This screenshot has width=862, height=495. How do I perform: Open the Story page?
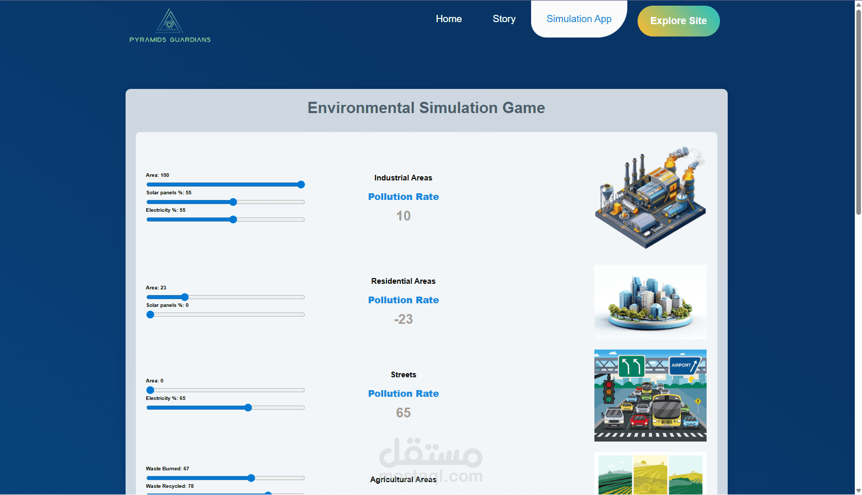(x=504, y=19)
